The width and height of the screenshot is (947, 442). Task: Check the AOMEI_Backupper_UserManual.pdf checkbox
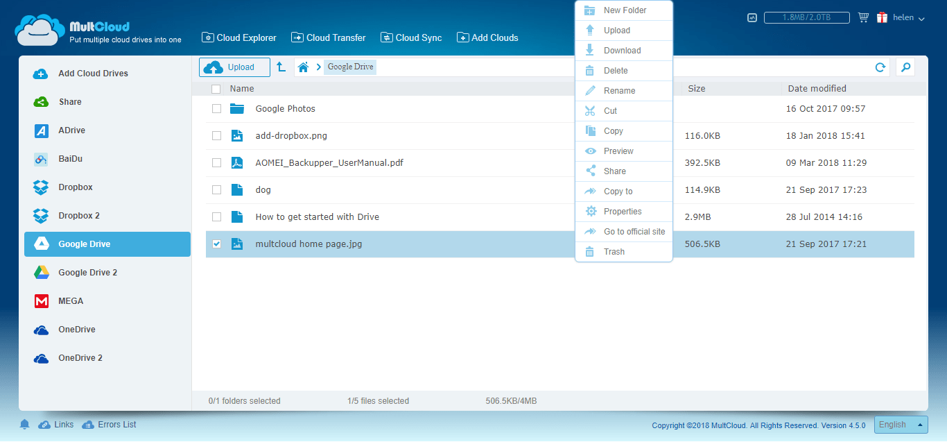pos(216,162)
